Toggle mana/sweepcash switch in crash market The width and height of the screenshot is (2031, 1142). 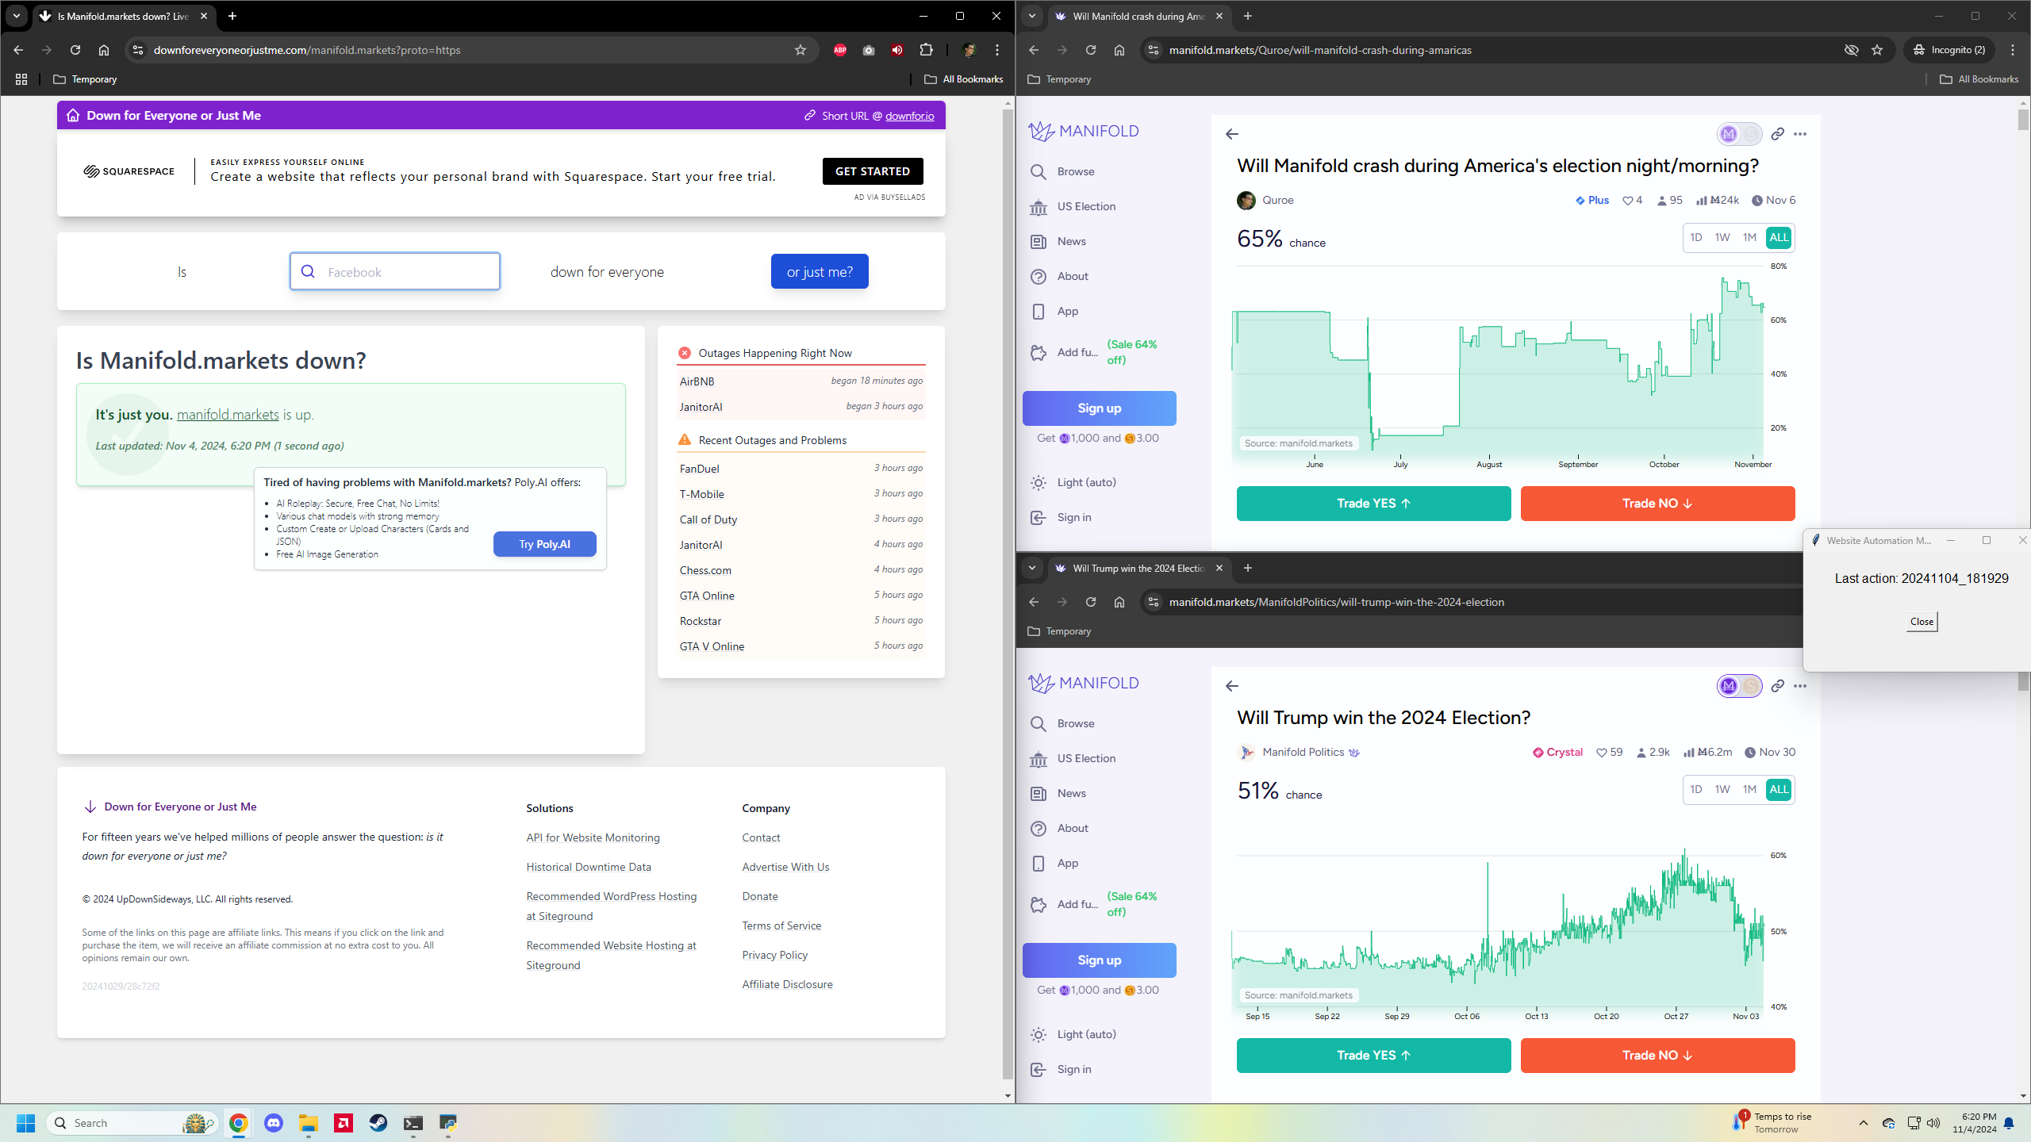pos(1739,134)
